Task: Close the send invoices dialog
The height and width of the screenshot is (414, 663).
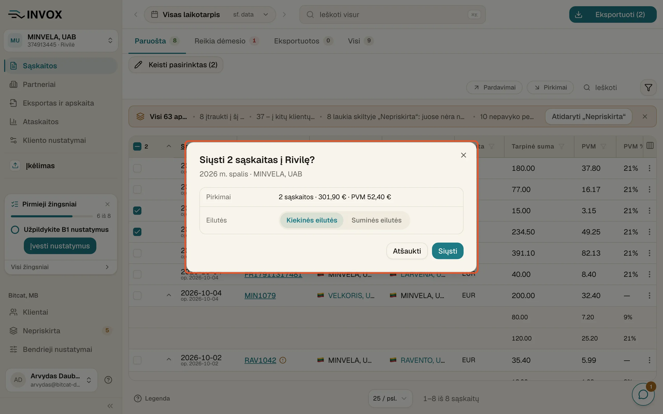Action: tap(463, 155)
